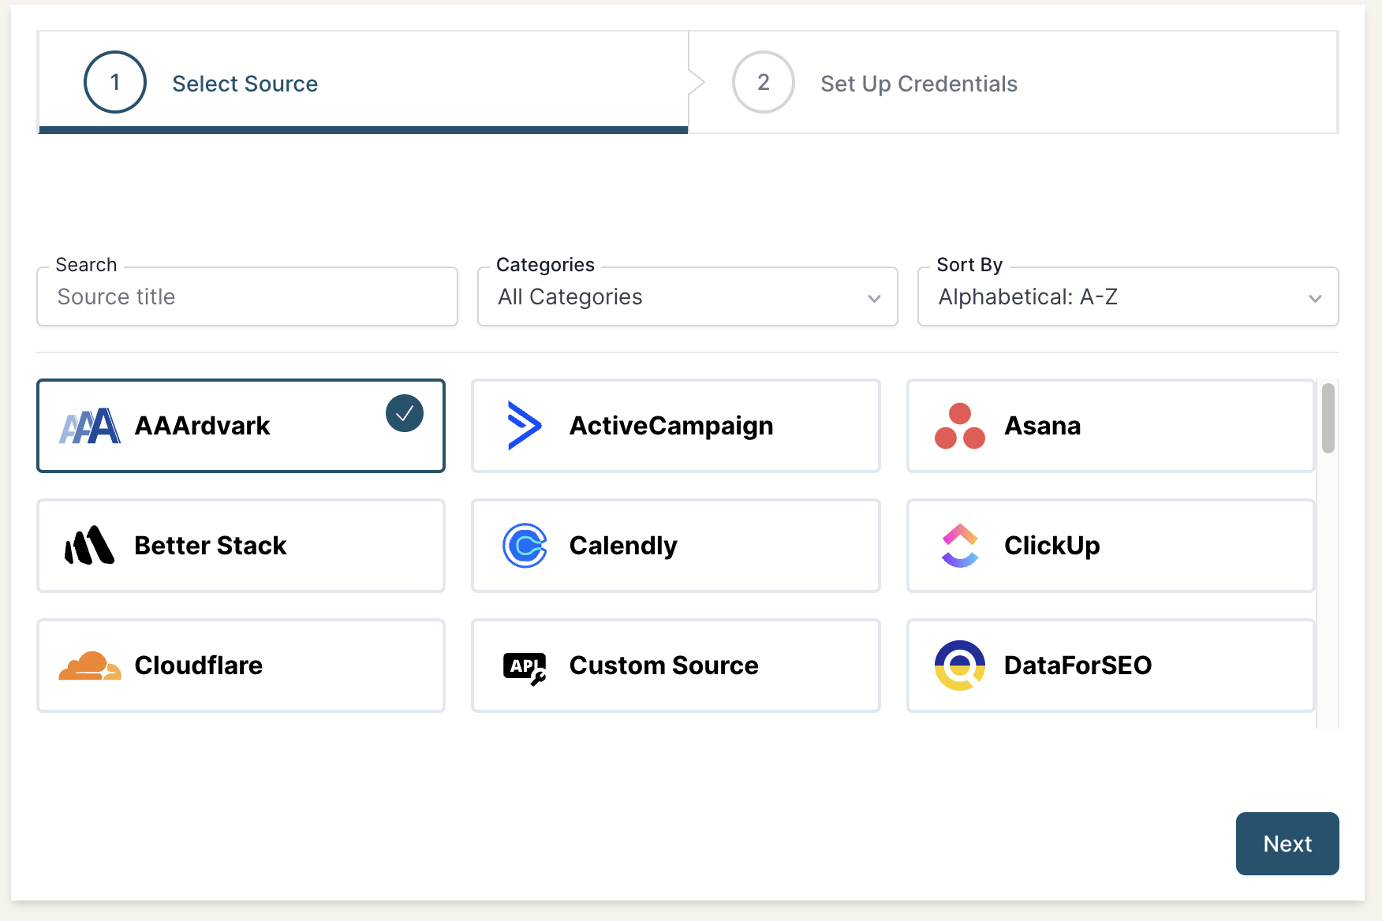Click the Calendly logo icon

tap(525, 546)
